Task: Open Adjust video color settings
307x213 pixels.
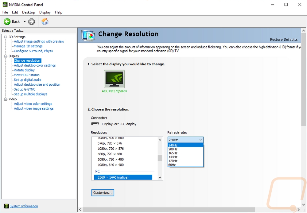Action: point(33,104)
